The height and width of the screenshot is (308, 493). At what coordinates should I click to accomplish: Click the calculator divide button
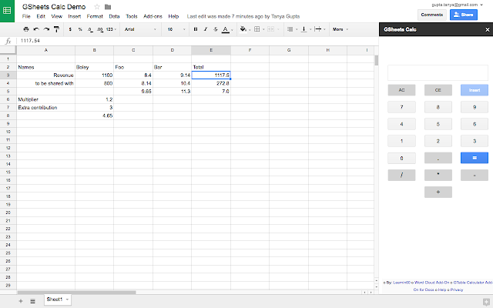pos(401,175)
